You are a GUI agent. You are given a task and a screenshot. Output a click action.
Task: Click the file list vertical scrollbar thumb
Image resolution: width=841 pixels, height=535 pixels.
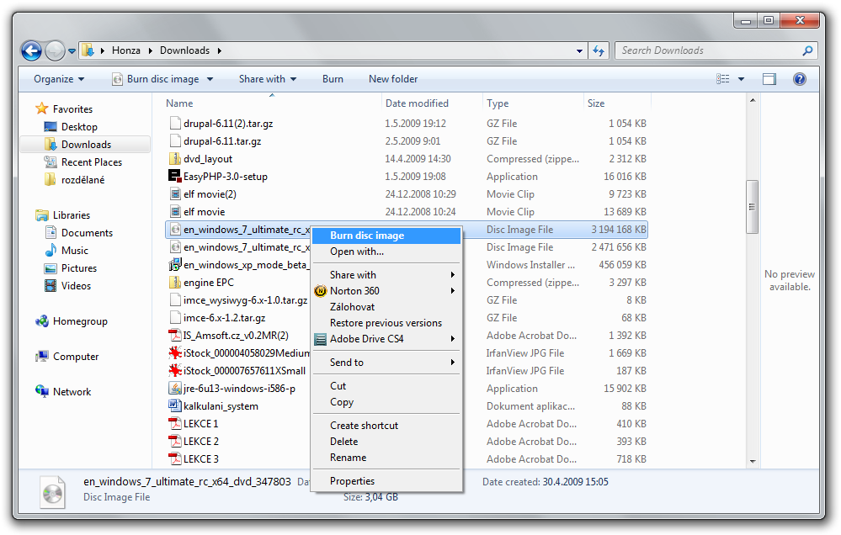752,207
